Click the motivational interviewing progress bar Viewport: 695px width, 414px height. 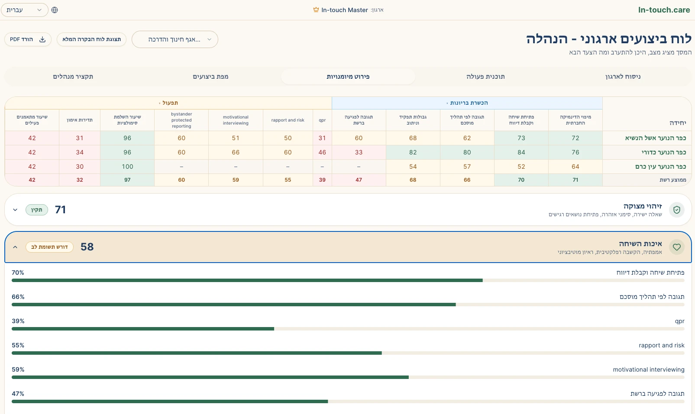348,377
